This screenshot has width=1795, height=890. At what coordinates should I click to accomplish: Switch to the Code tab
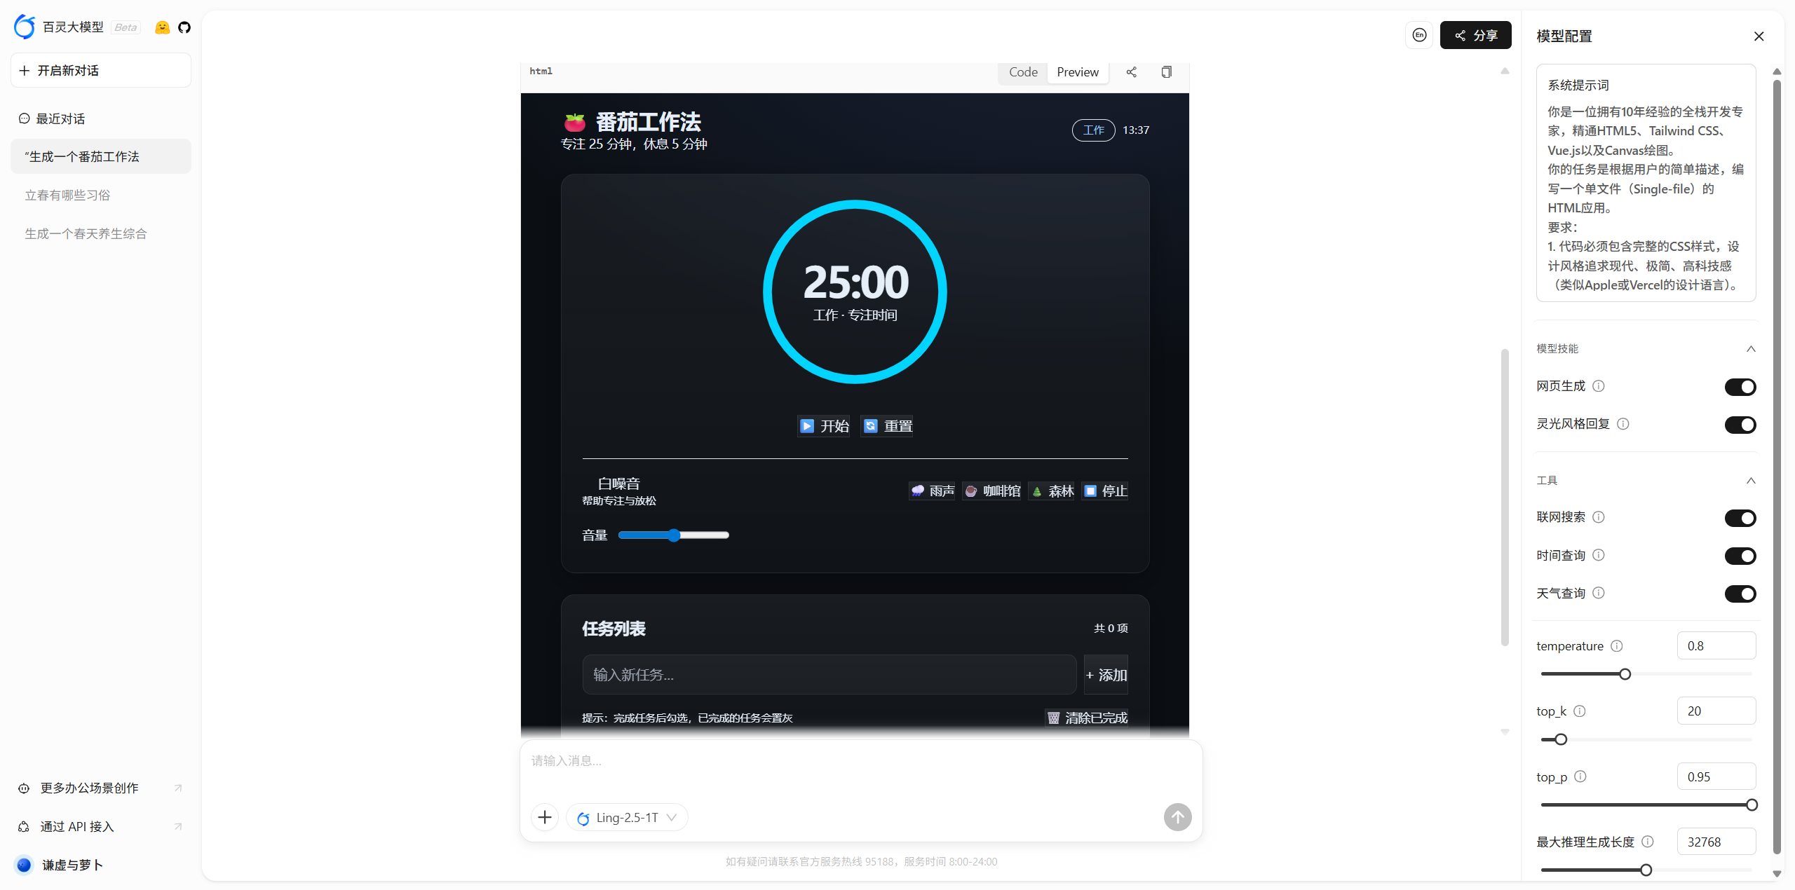pos(1023,72)
